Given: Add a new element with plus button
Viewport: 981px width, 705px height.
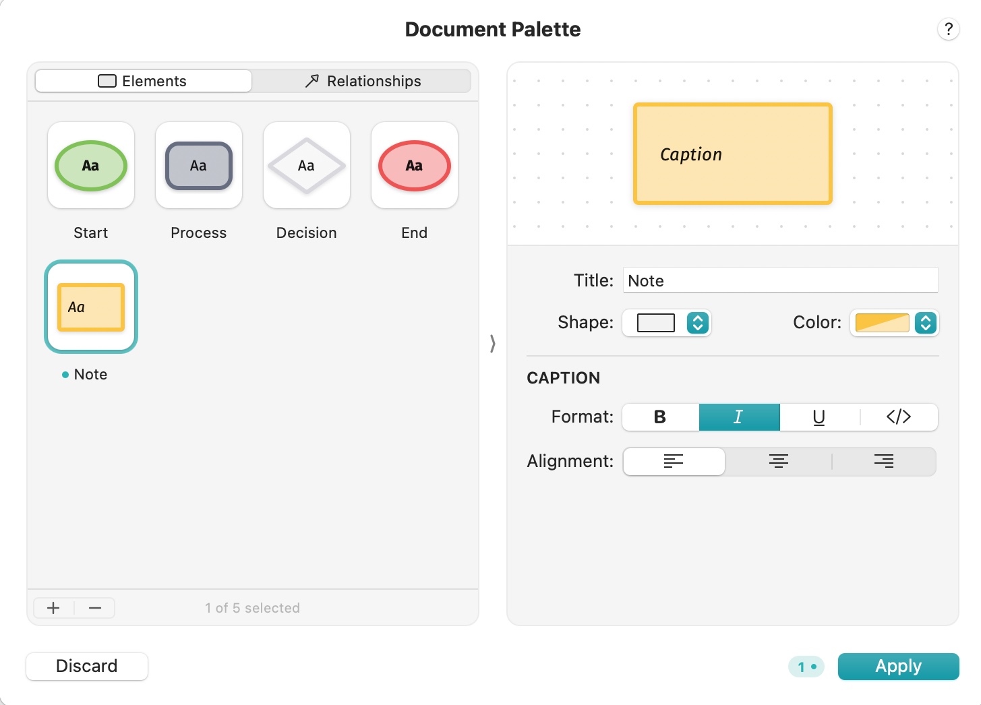Looking at the screenshot, I should point(53,608).
